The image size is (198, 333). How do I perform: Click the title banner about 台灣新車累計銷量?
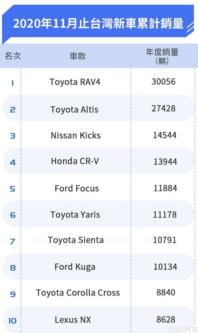(x=98, y=23)
